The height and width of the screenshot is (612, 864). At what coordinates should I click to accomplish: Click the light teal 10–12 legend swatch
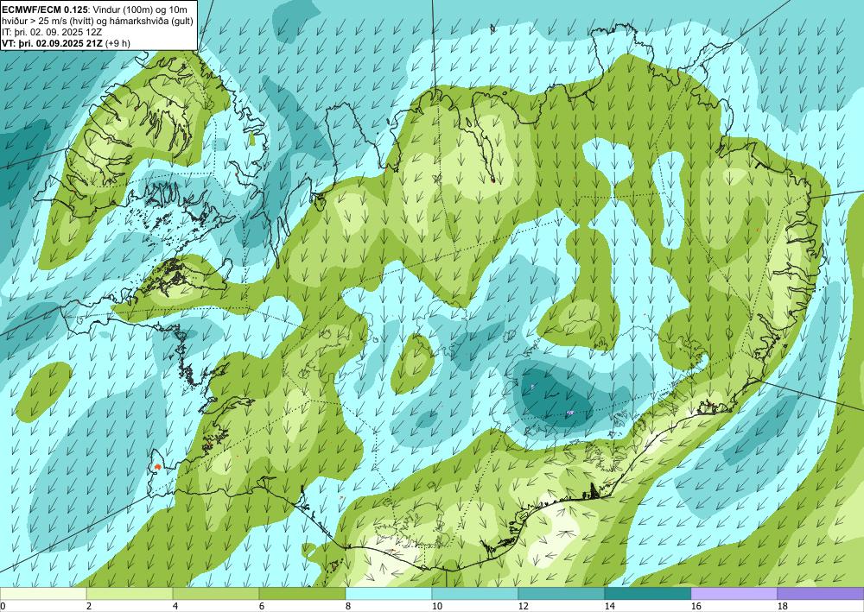(475, 594)
